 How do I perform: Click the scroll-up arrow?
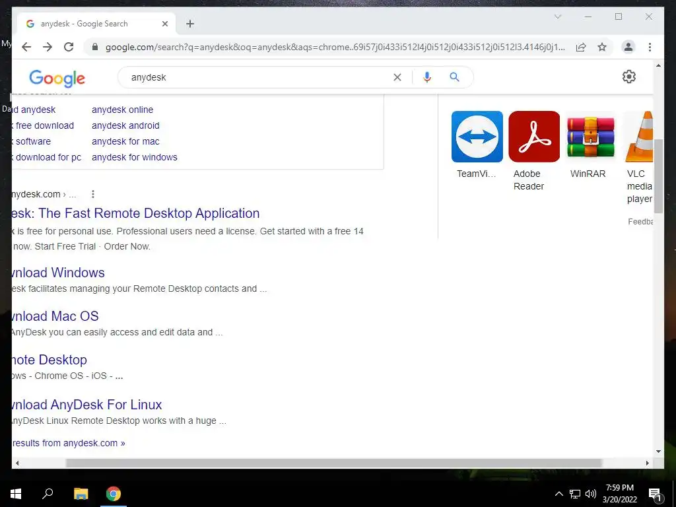[658, 65]
